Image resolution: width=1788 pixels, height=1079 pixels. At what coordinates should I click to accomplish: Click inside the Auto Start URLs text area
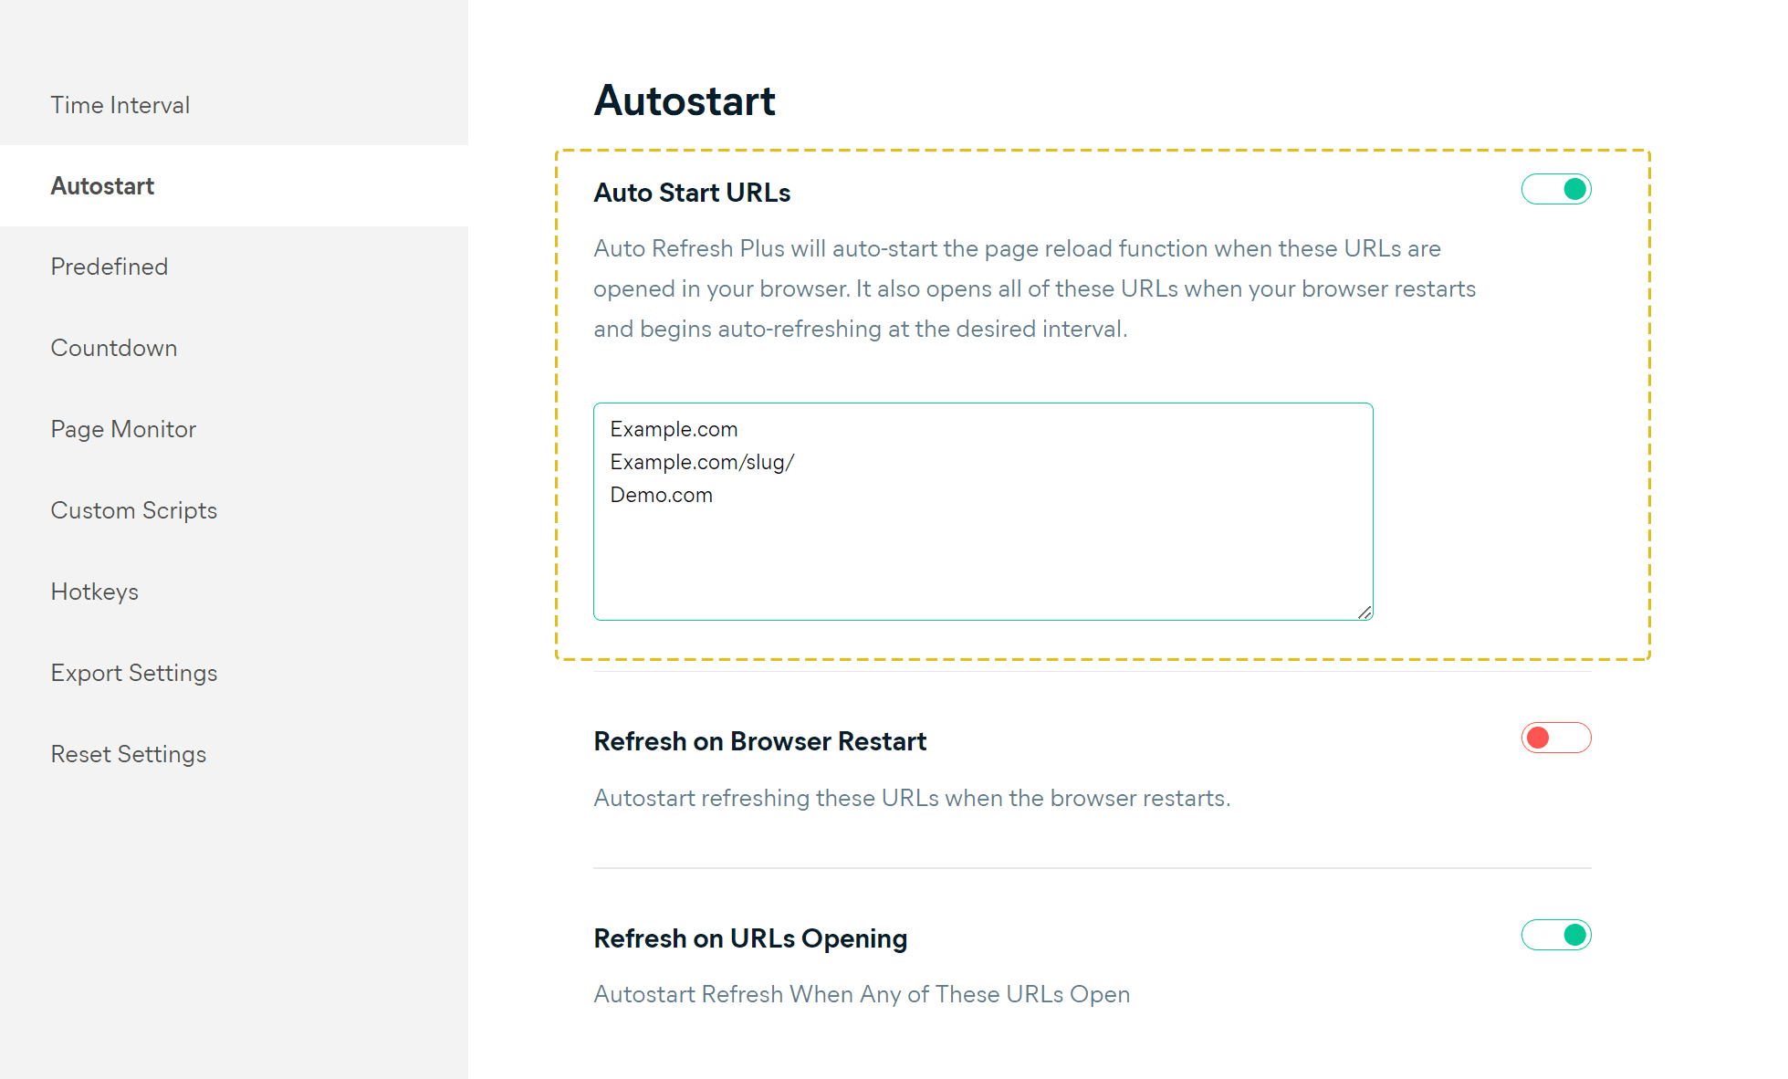coord(983,512)
